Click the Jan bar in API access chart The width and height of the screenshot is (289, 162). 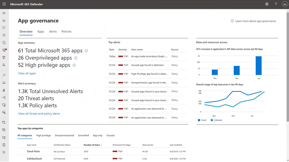coord(259,66)
